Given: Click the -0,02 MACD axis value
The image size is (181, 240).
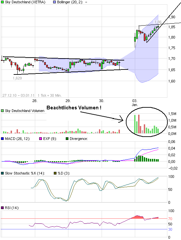Looking at the screenshot, I should 173,169.
